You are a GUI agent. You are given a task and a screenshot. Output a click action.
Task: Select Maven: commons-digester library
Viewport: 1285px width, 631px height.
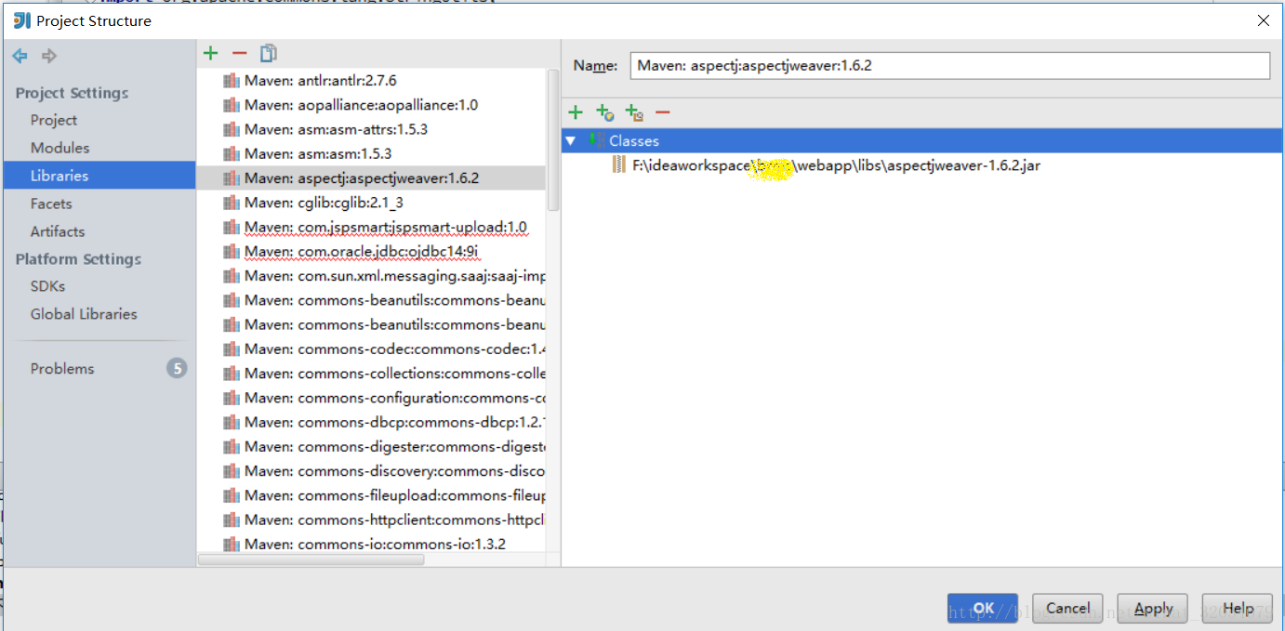coord(395,446)
